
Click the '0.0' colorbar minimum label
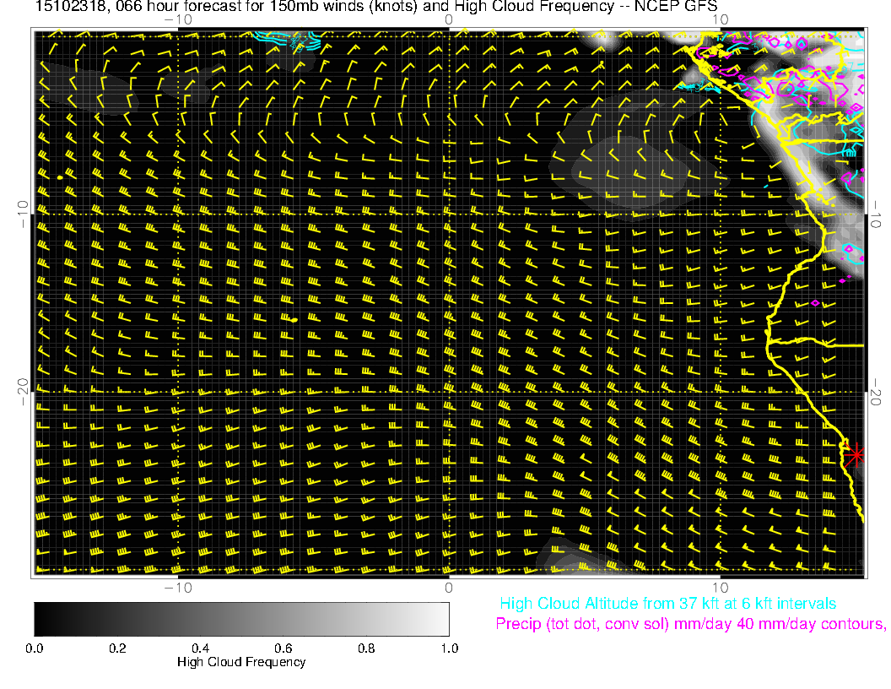click(x=35, y=648)
